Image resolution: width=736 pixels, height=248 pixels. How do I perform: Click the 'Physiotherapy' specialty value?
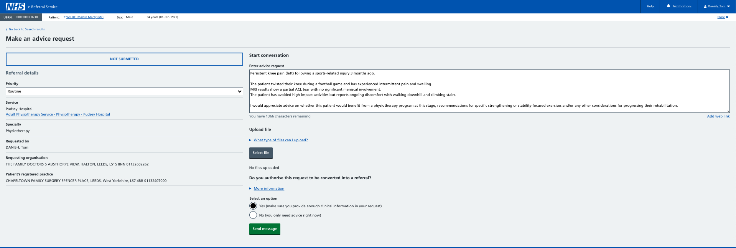coord(18,131)
